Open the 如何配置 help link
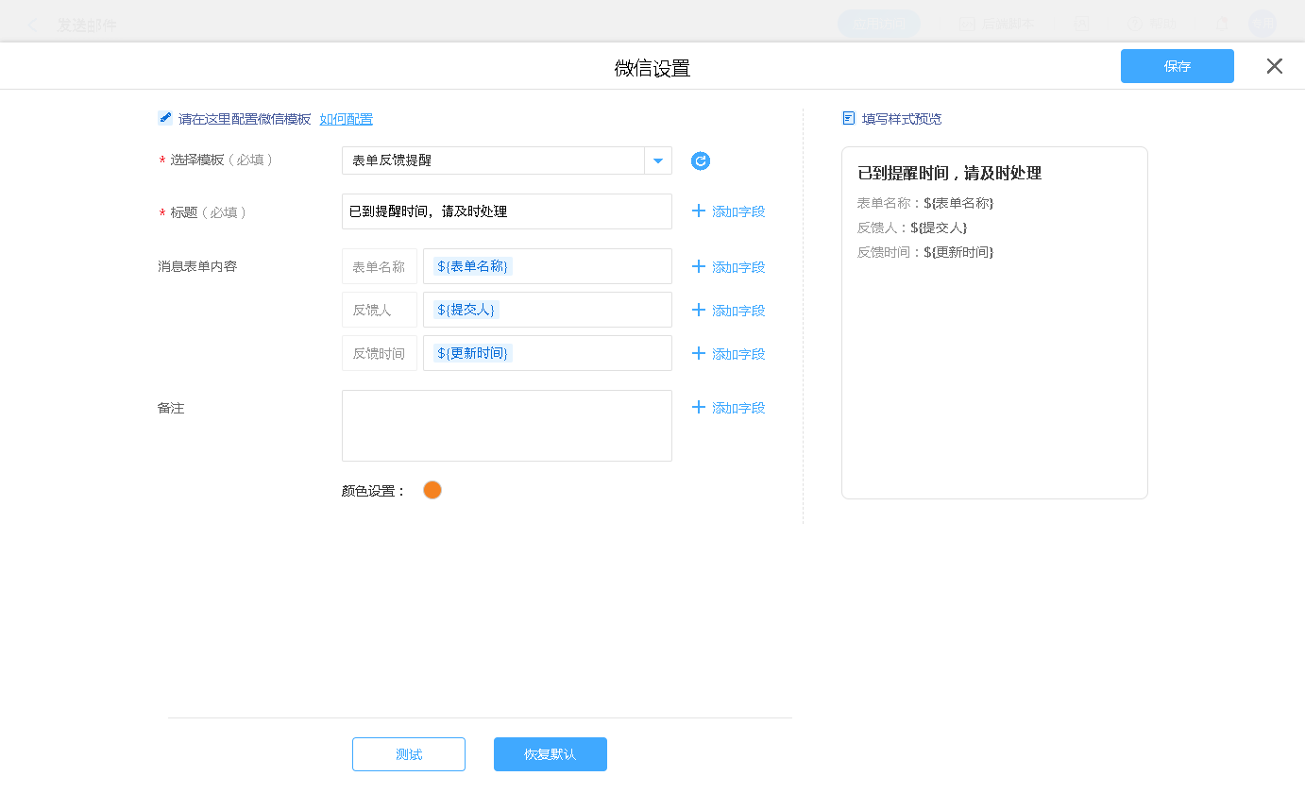The height and width of the screenshot is (793, 1305). 346,119
